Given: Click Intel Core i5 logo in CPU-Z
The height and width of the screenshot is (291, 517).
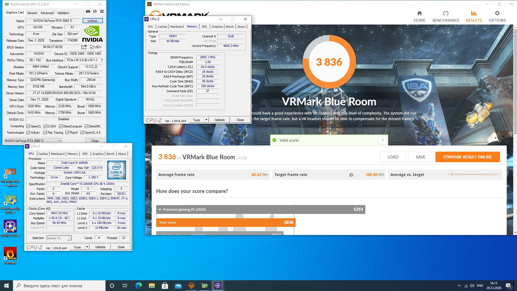Looking at the screenshot, I should 117,170.
